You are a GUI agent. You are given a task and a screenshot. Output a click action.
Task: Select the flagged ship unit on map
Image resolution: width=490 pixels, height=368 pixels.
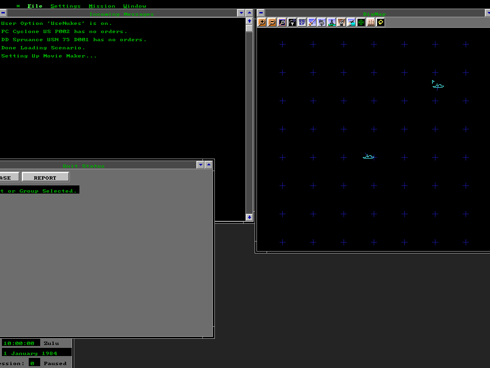pyautogui.click(x=438, y=85)
